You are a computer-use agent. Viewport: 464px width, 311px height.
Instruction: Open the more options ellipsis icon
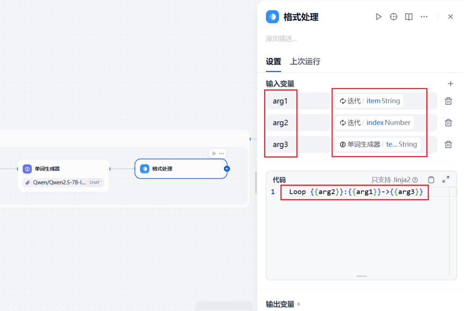click(x=424, y=17)
